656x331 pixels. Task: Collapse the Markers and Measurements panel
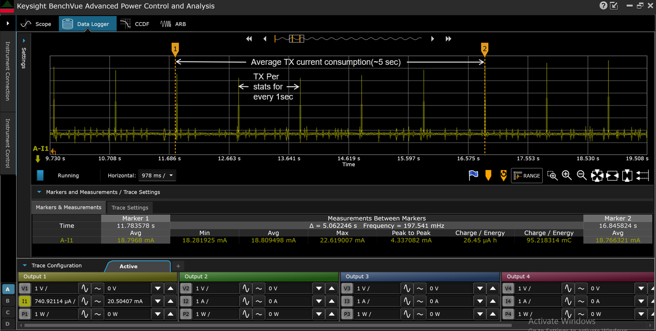coord(39,192)
